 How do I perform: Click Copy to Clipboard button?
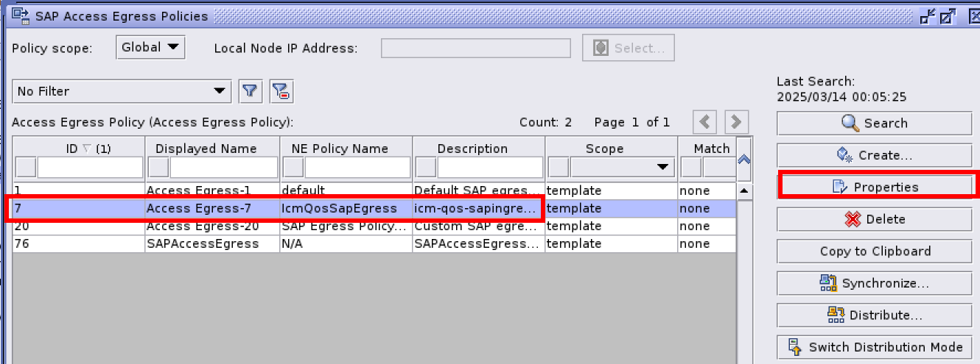point(874,251)
